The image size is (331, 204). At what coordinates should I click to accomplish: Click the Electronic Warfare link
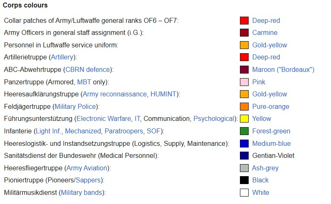104,119
